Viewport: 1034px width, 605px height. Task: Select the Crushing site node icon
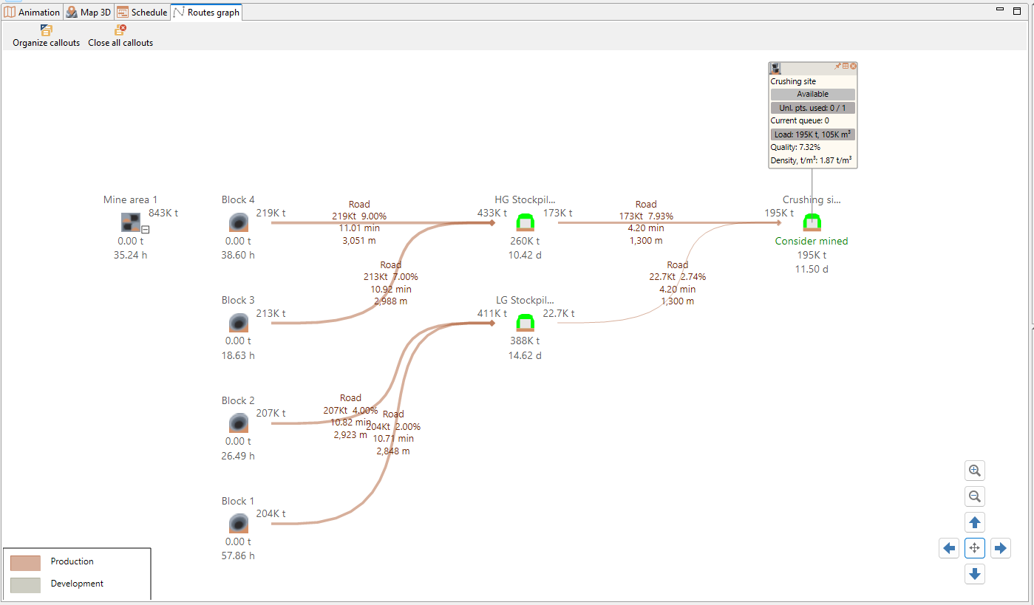pos(812,222)
